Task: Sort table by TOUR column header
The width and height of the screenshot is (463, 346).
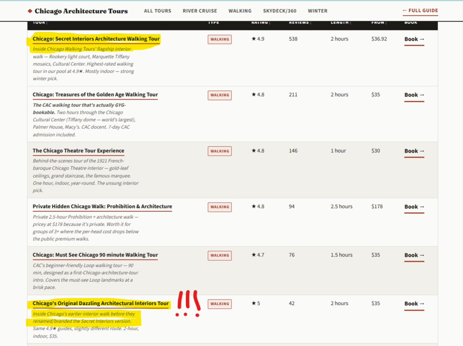Action: tap(40, 23)
